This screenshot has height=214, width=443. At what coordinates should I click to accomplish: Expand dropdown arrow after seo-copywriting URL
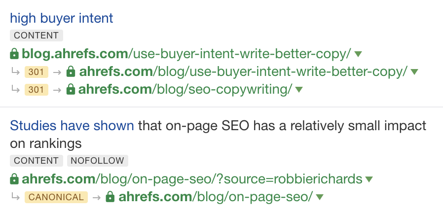click(x=298, y=90)
